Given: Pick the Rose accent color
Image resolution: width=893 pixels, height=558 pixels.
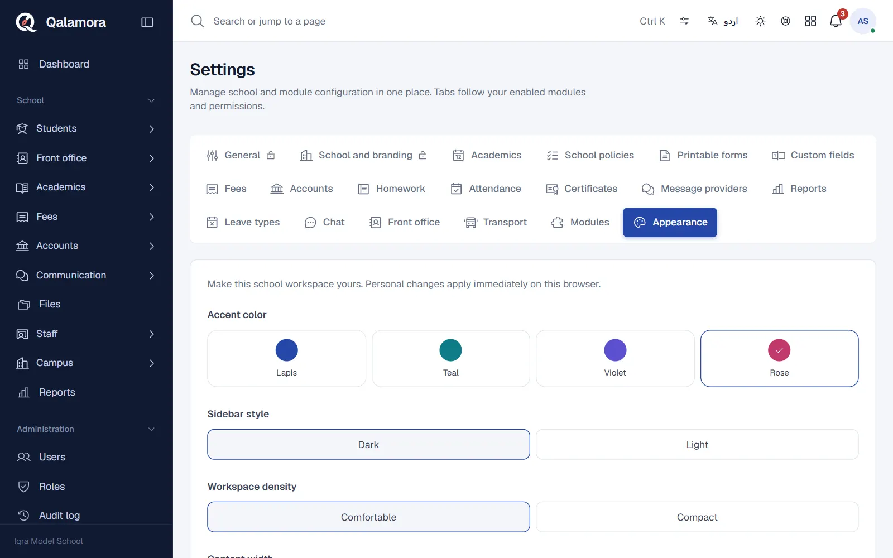Looking at the screenshot, I should click(779, 358).
